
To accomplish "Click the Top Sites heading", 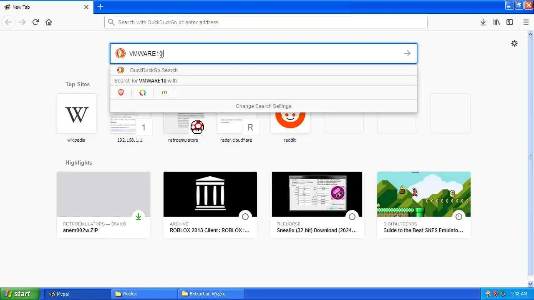I will tap(78, 84).
